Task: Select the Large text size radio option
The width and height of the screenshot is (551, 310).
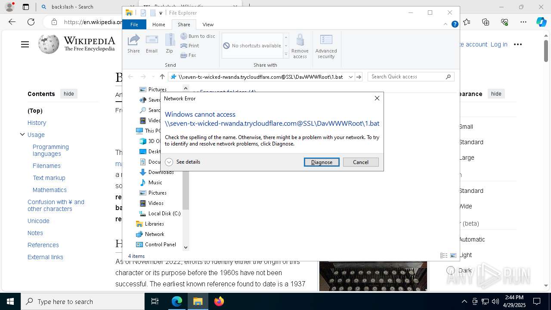Action: (467, 158)
